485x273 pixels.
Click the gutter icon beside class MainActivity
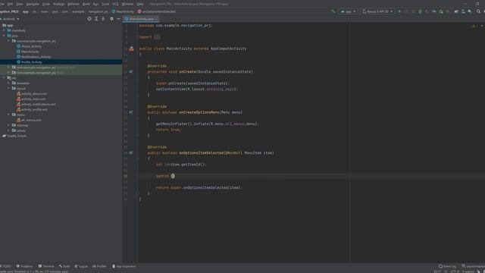tap(131, 49)
